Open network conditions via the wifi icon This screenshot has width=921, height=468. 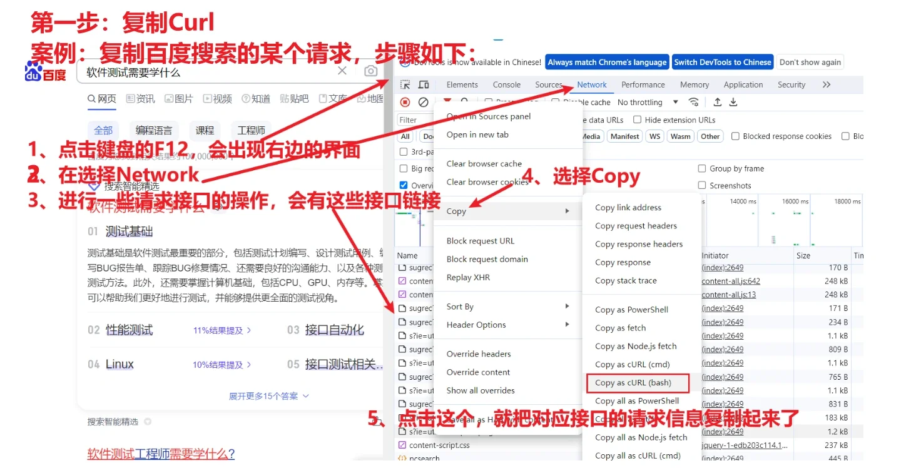[x=694, y=103]
